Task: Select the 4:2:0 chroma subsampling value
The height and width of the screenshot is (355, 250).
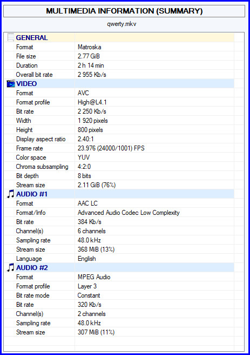Action: [x=84, y=167]
